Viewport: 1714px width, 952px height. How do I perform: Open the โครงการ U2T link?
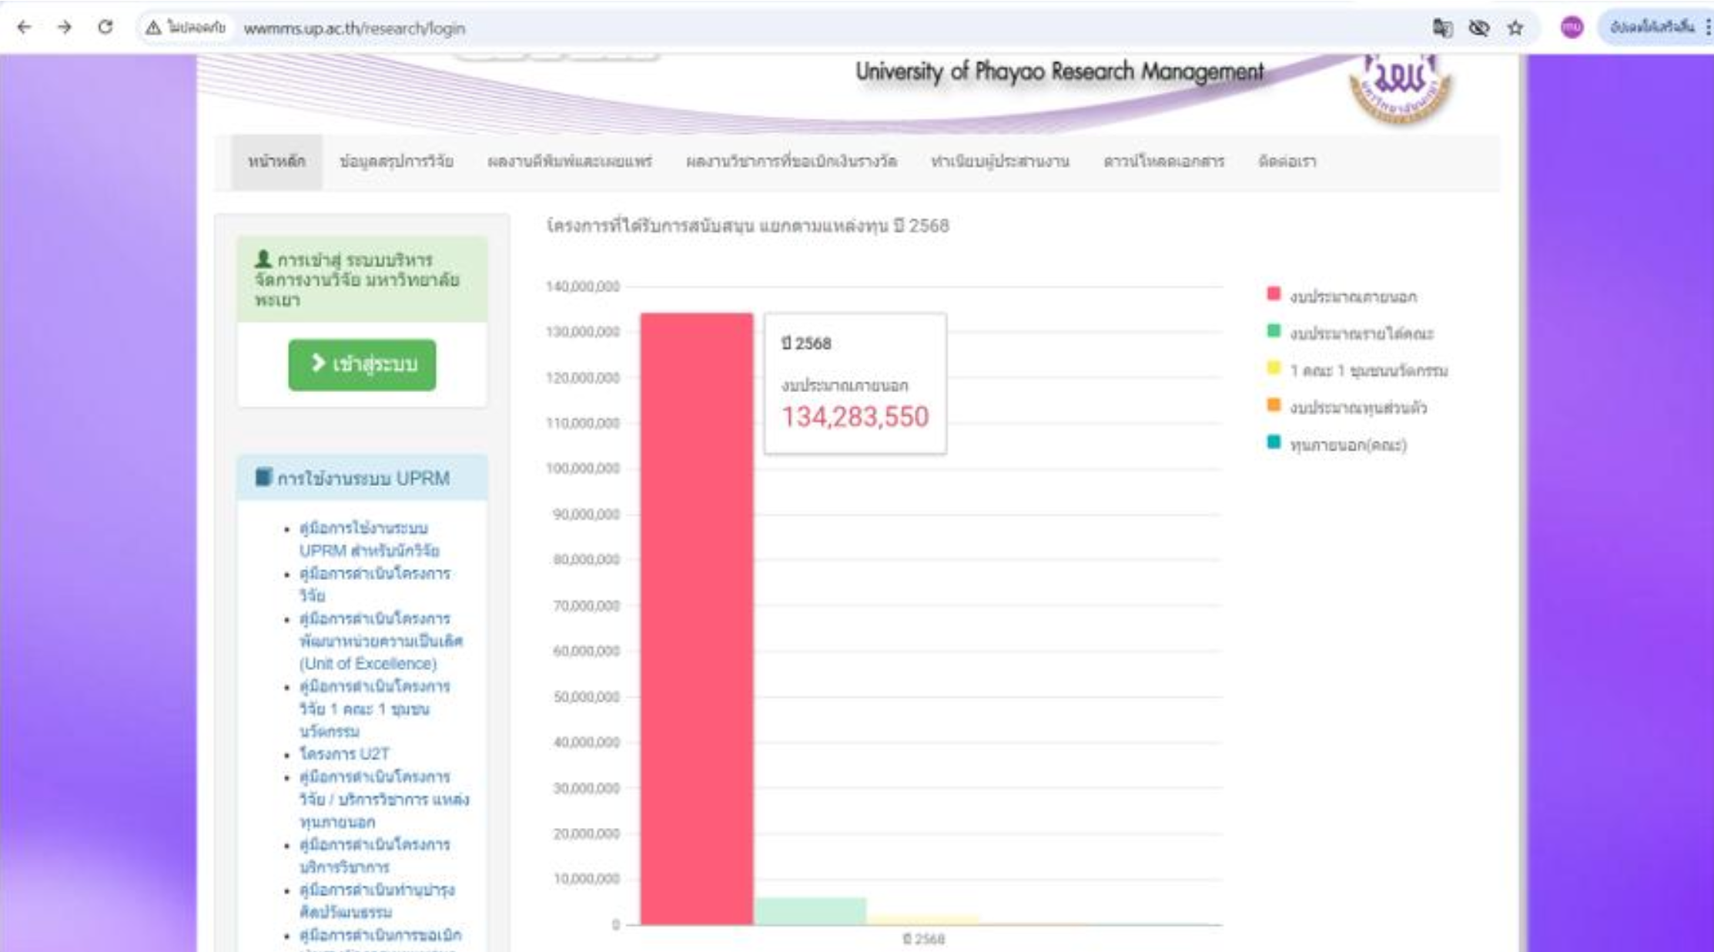tap(344, 753)
